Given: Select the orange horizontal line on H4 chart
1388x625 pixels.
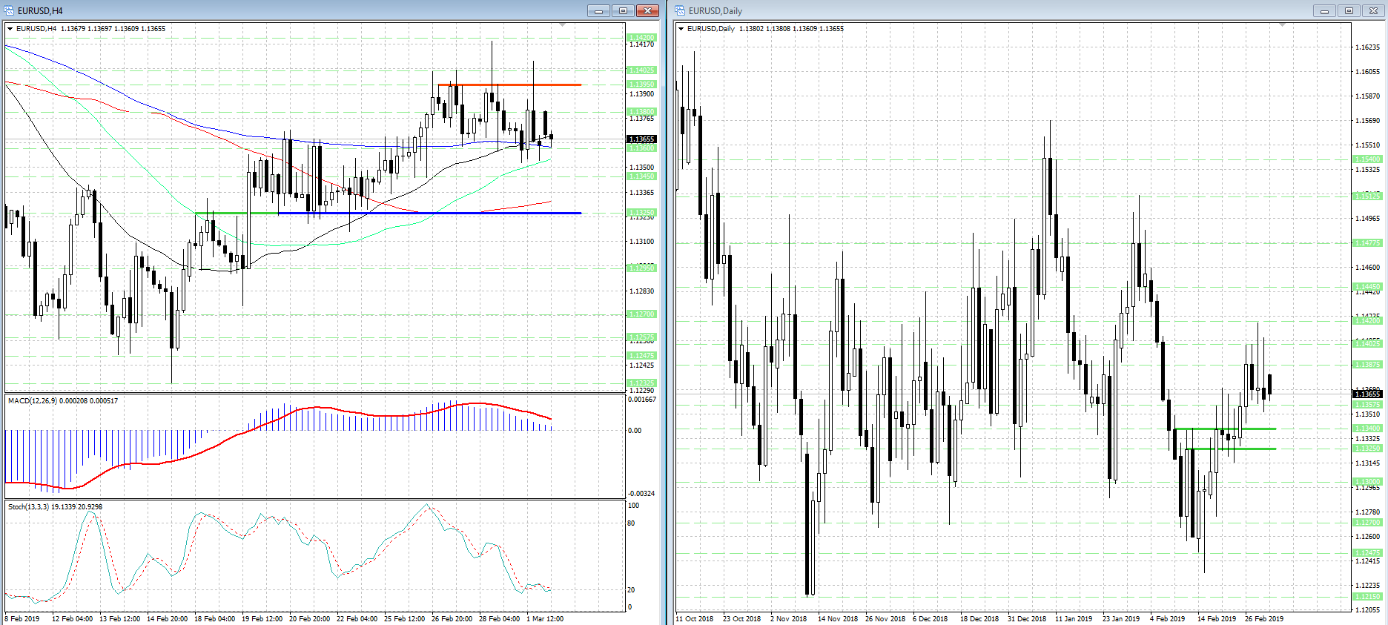Looking at the screenshot, I should (509, 85).
